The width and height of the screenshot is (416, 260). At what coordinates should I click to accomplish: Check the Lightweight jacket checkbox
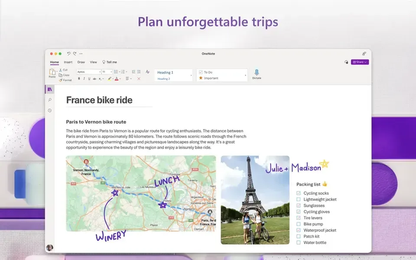(299, 199)
